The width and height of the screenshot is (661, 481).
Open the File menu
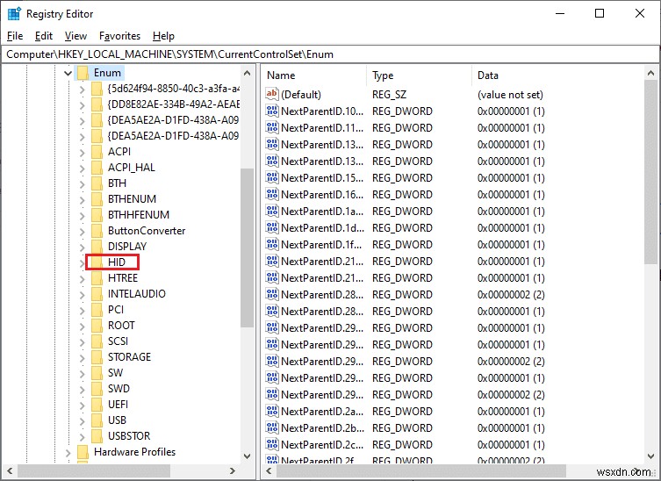(15, 36)
